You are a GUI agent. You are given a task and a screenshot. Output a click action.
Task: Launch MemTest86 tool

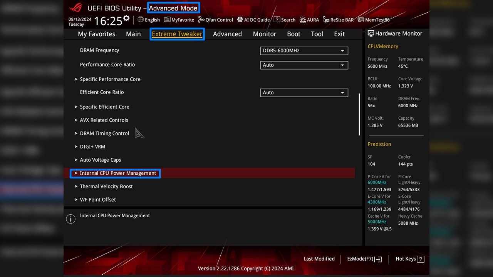tap(374, 20)
